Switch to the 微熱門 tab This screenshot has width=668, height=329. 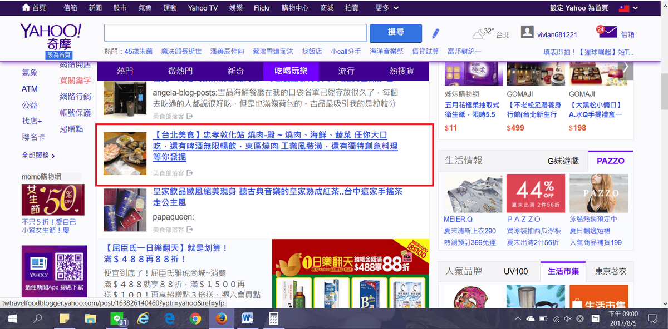coord(180,71)
